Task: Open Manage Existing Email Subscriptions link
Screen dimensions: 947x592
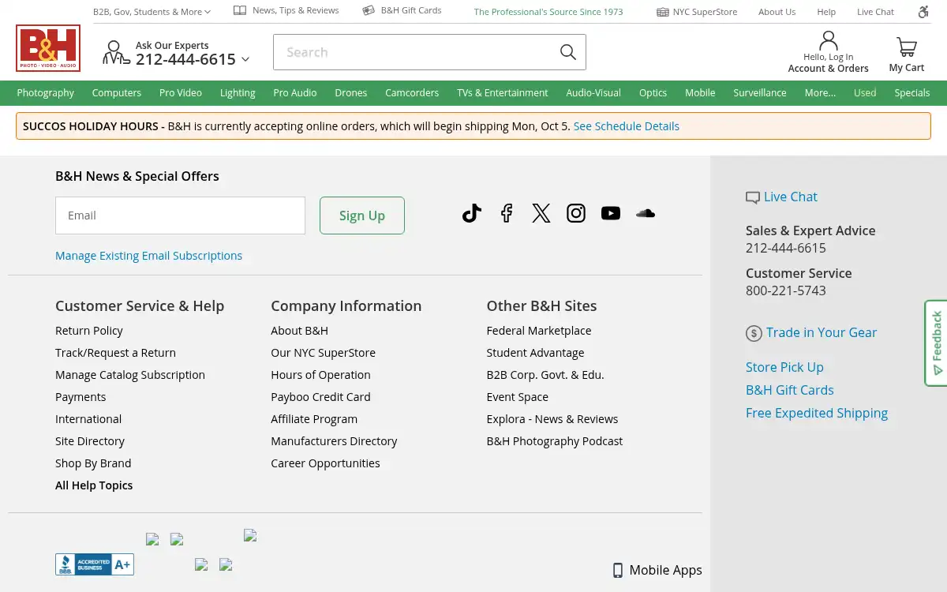Action: pos(149,256)
